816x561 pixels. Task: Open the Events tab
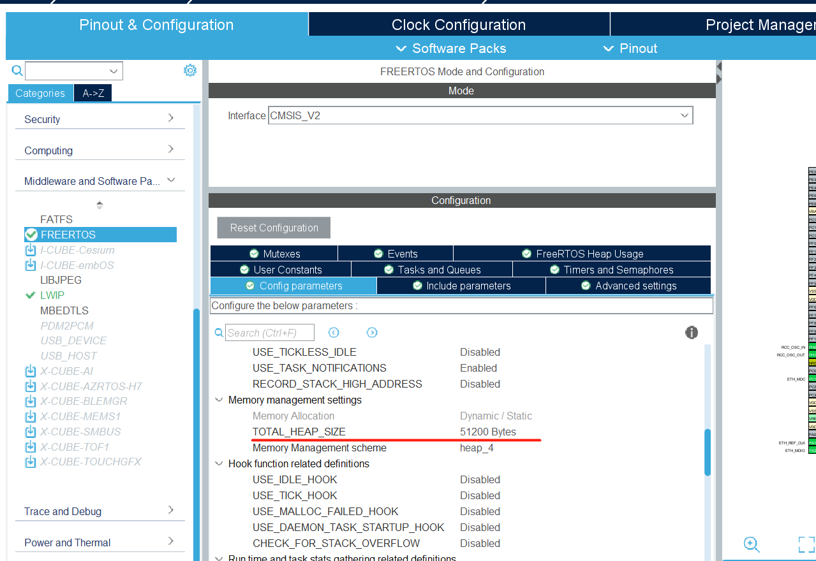396,254
